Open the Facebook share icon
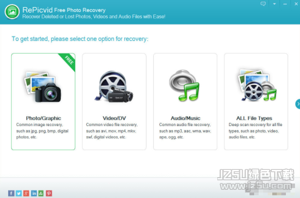 click(x=11, y=193)
